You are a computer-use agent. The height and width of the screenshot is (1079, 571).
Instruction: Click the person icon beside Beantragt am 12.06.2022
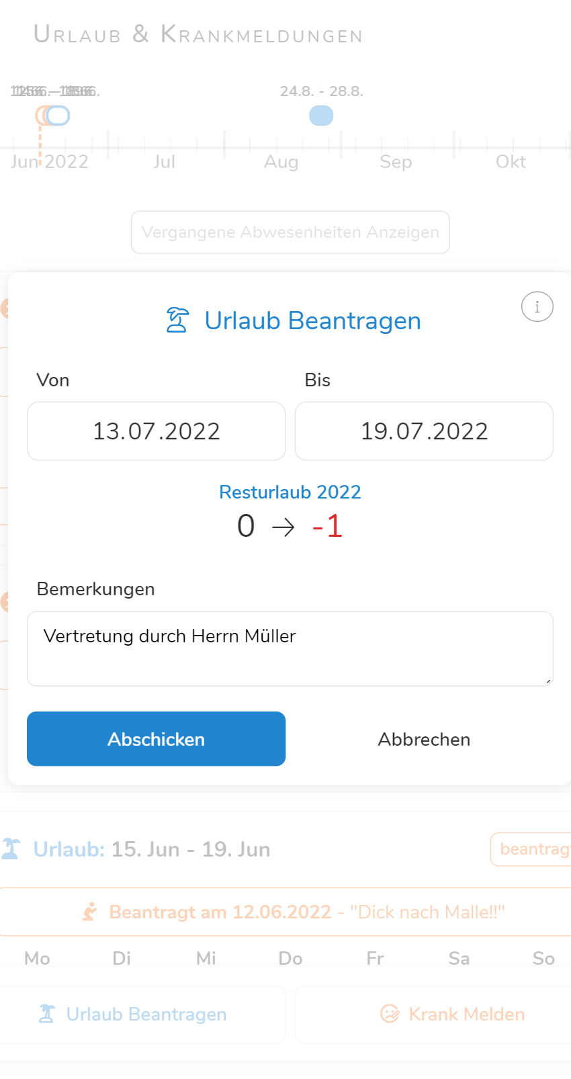pyautogui.click(x=89, y=912)
